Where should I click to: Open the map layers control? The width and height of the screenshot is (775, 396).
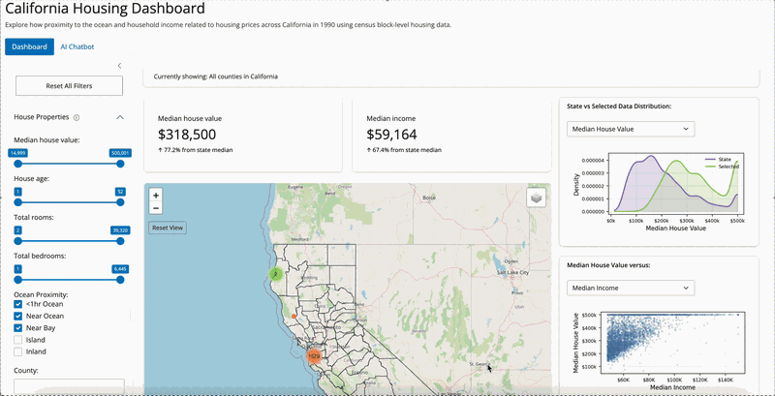[537, 198]
